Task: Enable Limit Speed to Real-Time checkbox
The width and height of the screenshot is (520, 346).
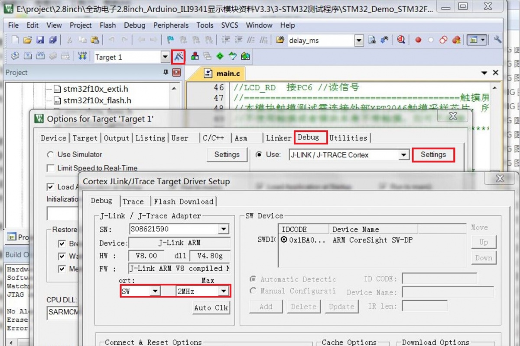Action: [51, 168]
